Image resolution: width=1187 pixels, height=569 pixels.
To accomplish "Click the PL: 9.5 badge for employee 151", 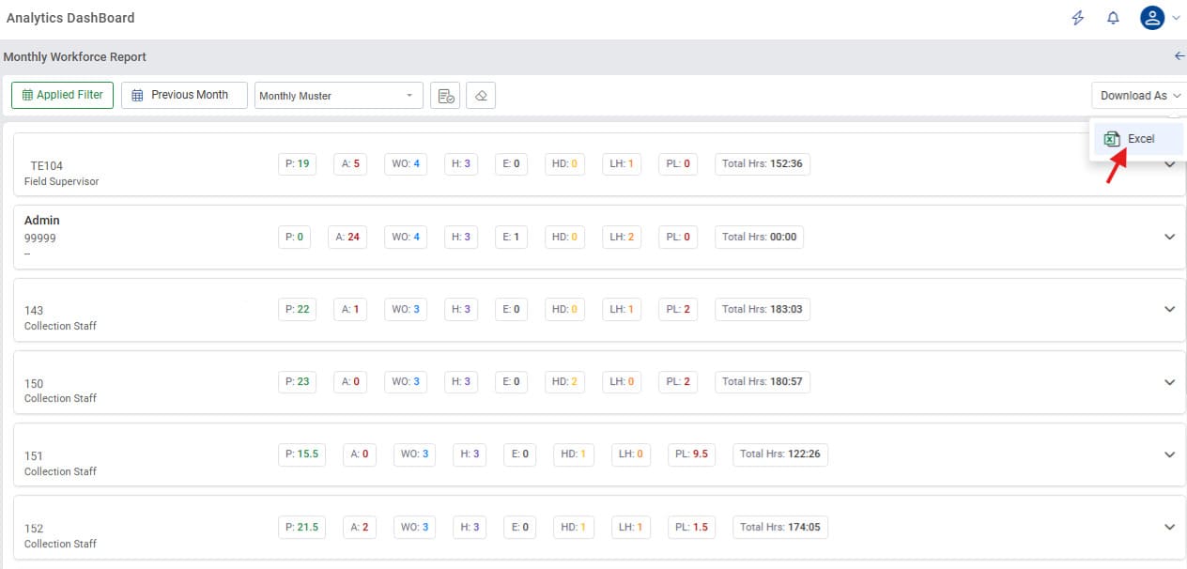I will pyautogui.click(x=692, y=454).
